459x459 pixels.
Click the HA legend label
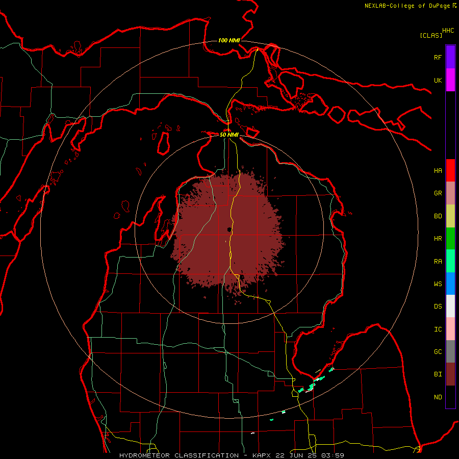(x=438, y=171)
